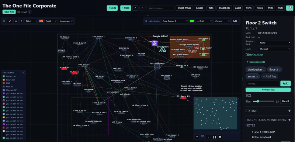Click the green ISP Primary node icon
295x142 pixels.
204,55
